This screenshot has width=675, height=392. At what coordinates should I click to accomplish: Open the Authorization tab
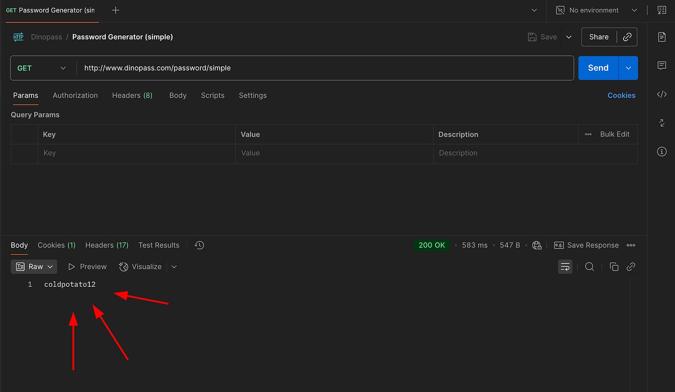click(x=75, y=96)
